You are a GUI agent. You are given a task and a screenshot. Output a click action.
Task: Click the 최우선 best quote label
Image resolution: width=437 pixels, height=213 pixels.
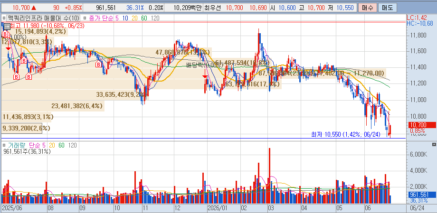pyautogui.click(x=212, y=8)
